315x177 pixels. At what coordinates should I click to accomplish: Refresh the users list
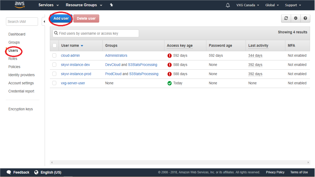pos(286,18)
